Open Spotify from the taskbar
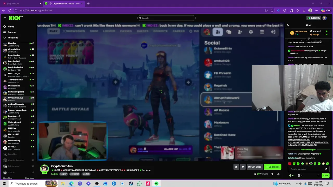Viewport: 333px width, 187px height. click(x=156, y=184)
